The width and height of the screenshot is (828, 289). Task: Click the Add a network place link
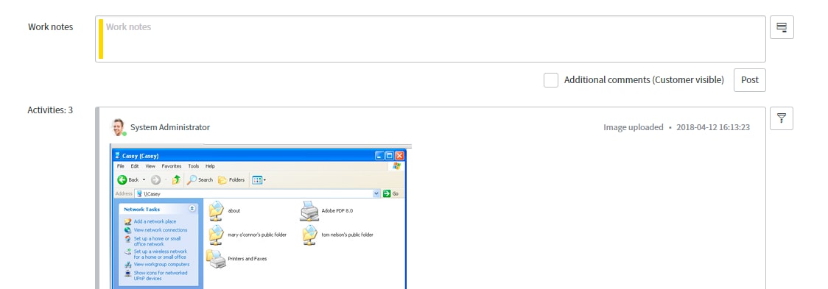pos(155,221)
